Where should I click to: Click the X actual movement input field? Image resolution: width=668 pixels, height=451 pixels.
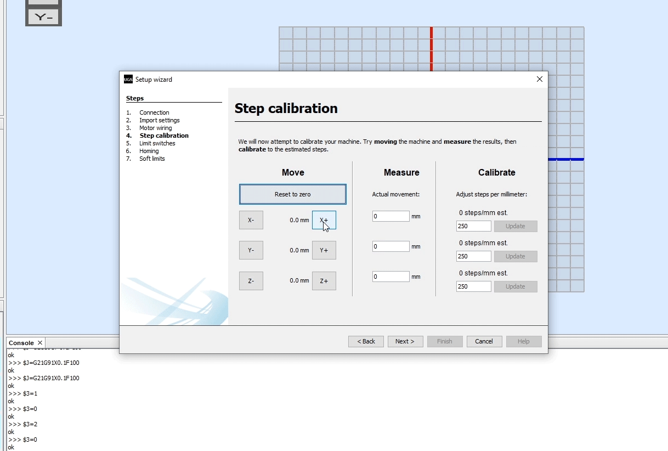coord(390,216)
